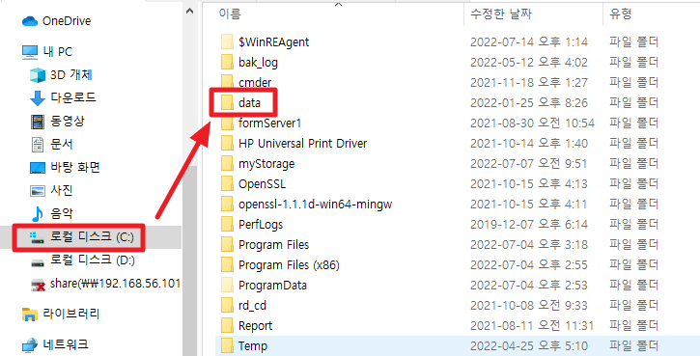
Task: Click the Report folder icon
Action: pyautogui.click(x=227, y=325)
